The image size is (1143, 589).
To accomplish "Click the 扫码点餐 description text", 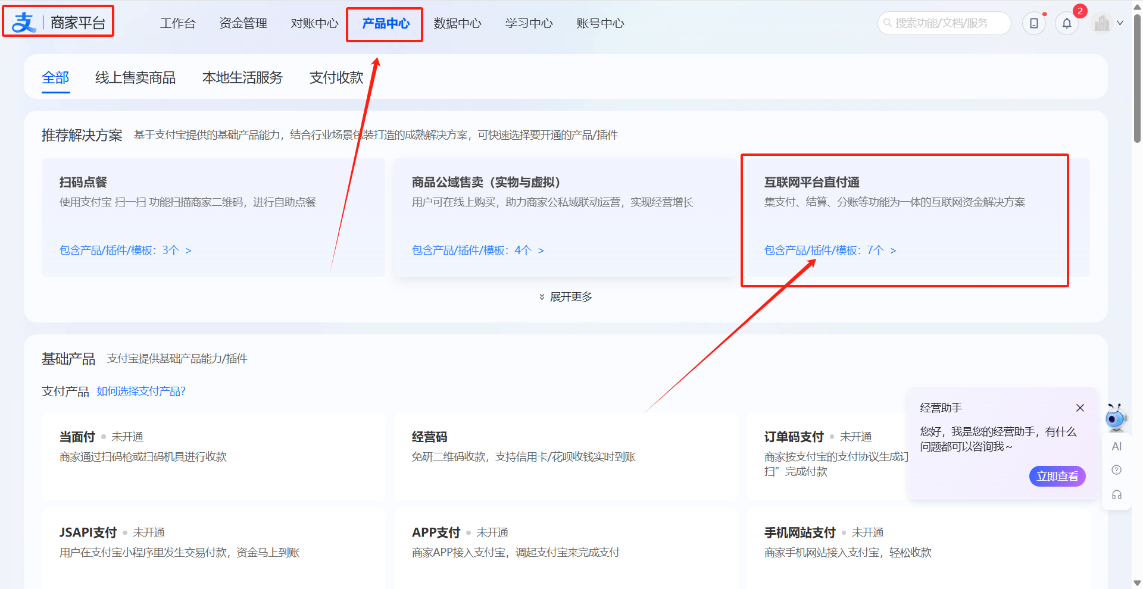I will point(188,202).
